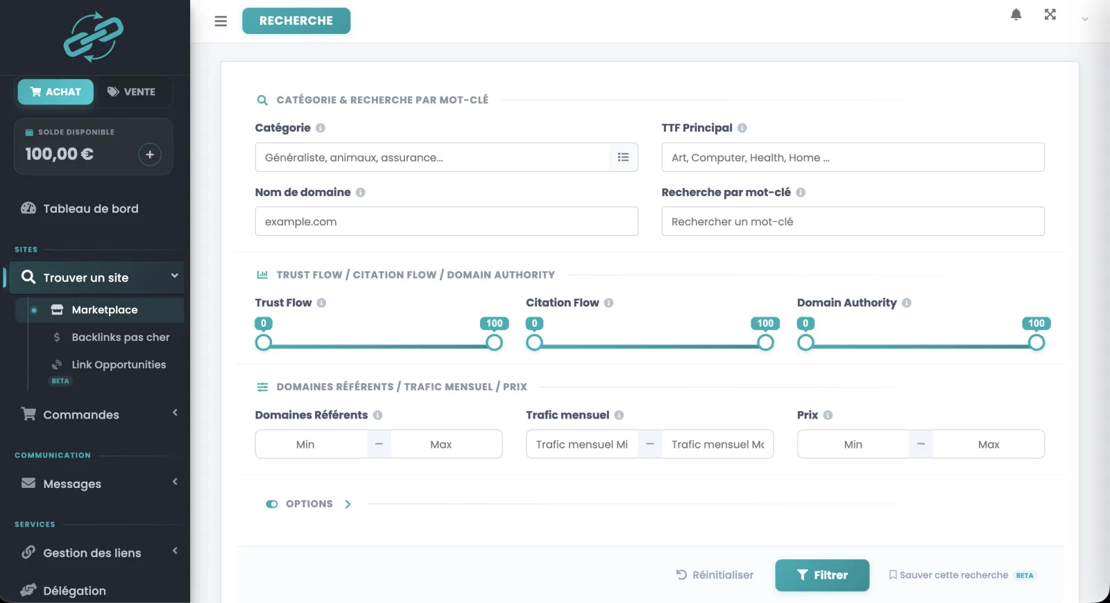Click Citation Flow maximum slider handle
The image size is (1110, 603).
765,342
